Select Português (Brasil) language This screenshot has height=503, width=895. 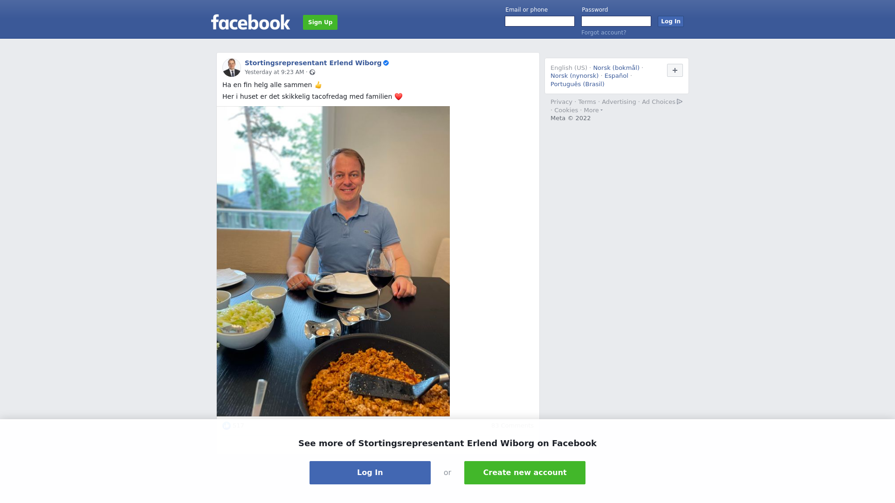pos(577,84)
